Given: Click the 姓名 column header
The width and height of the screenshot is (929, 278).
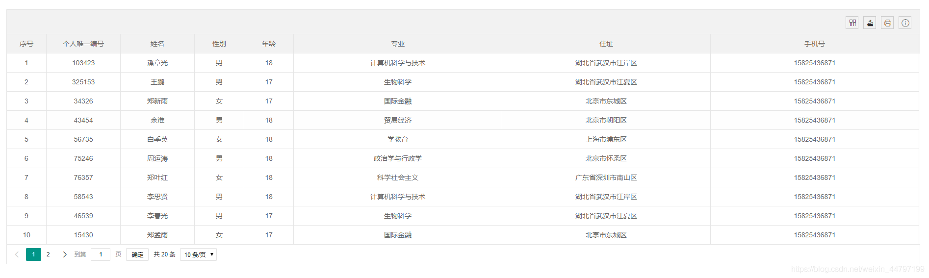Looking at the screenshot, I should tap(157, 44).
